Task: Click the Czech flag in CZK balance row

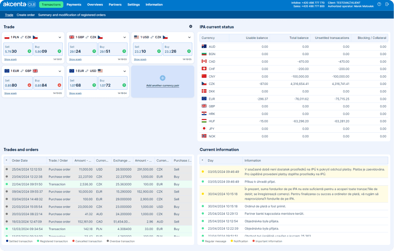Action: (204, 84)
